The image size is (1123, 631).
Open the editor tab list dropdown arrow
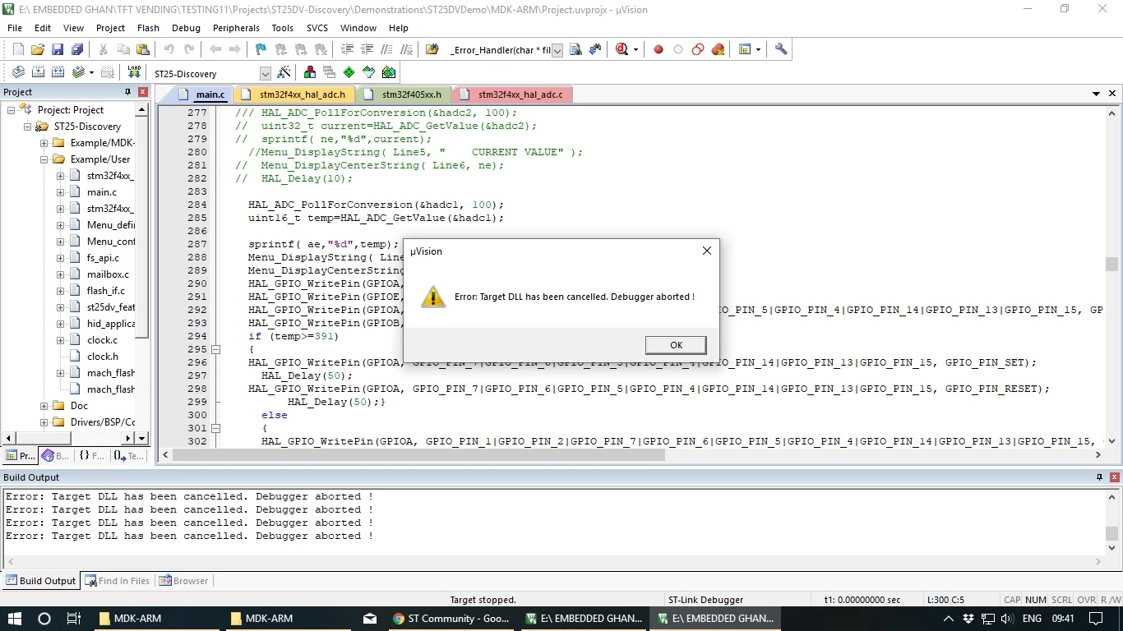1096,94
